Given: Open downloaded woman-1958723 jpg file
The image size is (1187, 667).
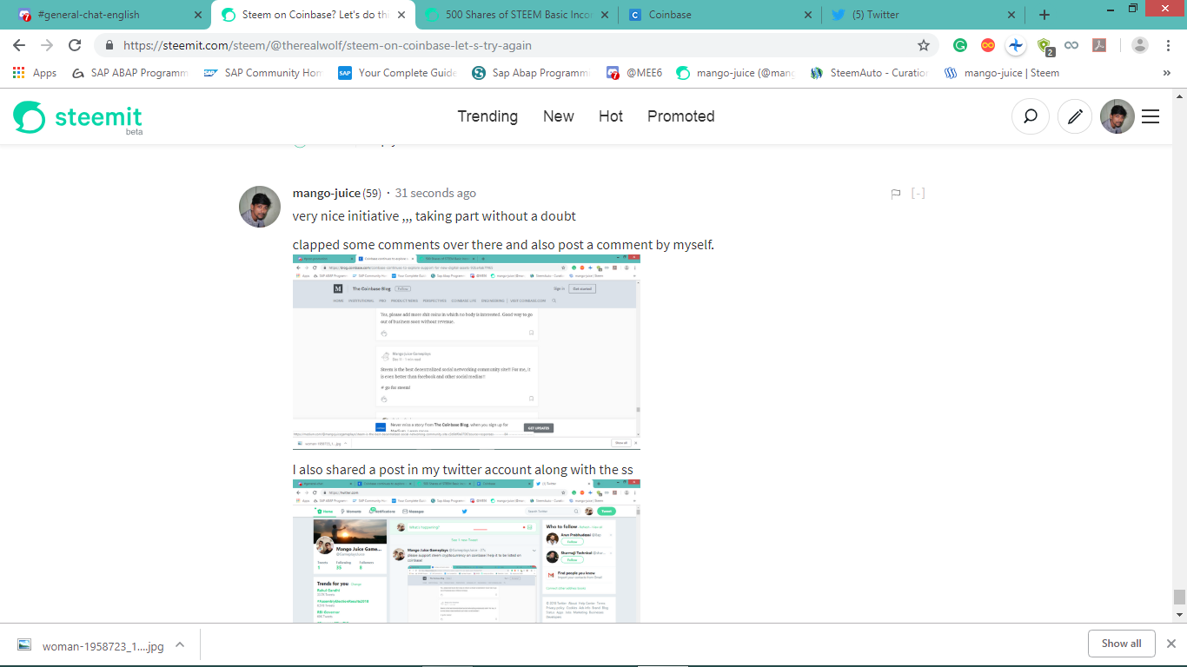Looking at the screenshot, I should pos(90,645).
